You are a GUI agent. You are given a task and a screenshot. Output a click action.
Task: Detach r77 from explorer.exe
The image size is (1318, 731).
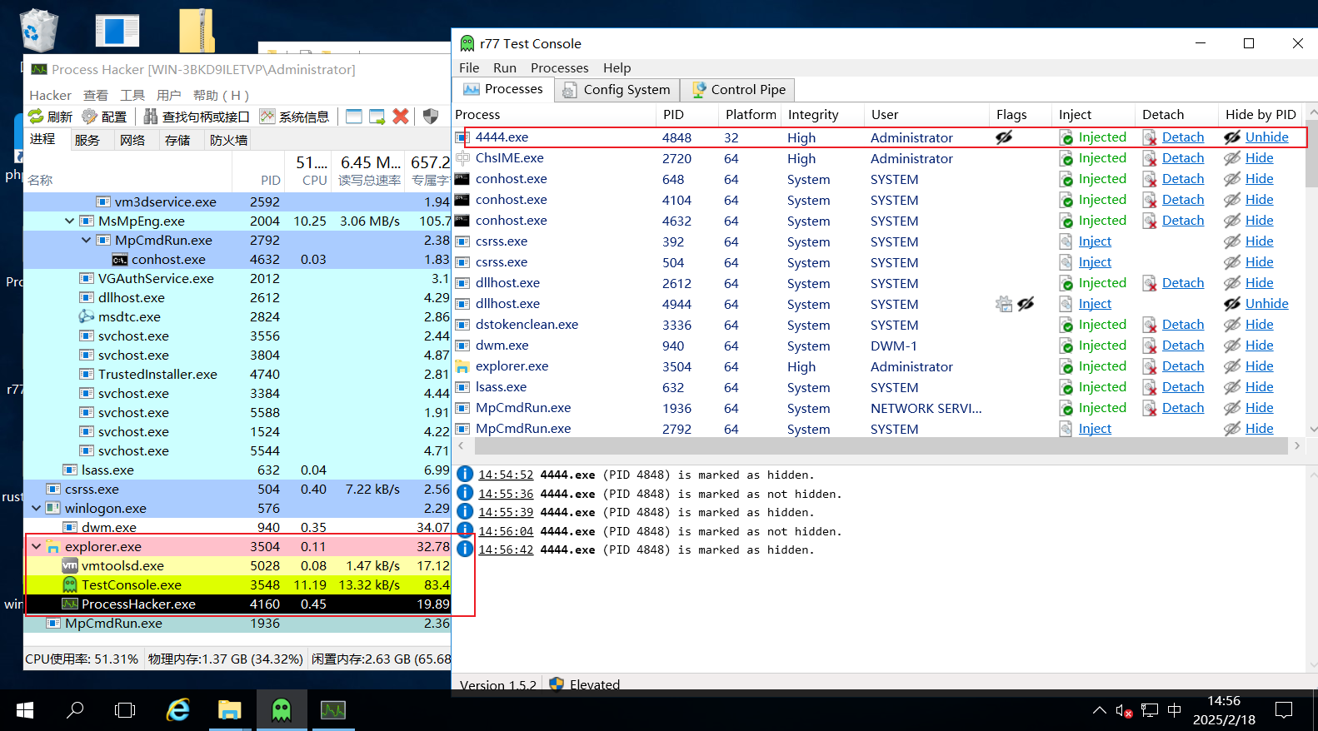1183,366
